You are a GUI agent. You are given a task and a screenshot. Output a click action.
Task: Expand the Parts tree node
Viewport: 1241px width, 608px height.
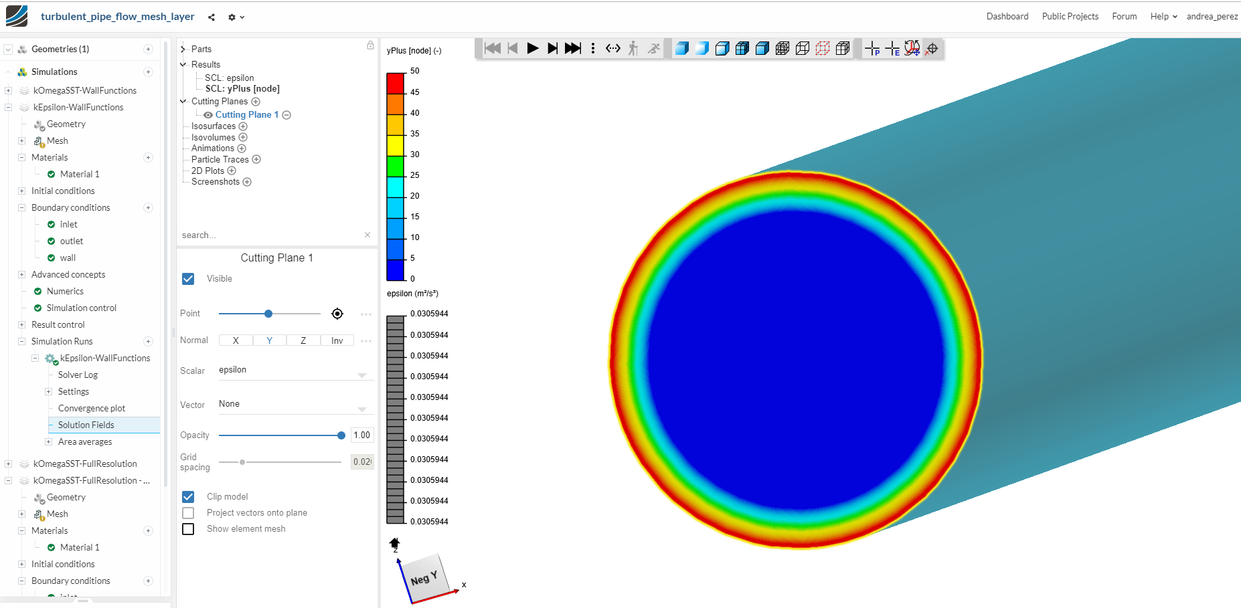(183, 49)
